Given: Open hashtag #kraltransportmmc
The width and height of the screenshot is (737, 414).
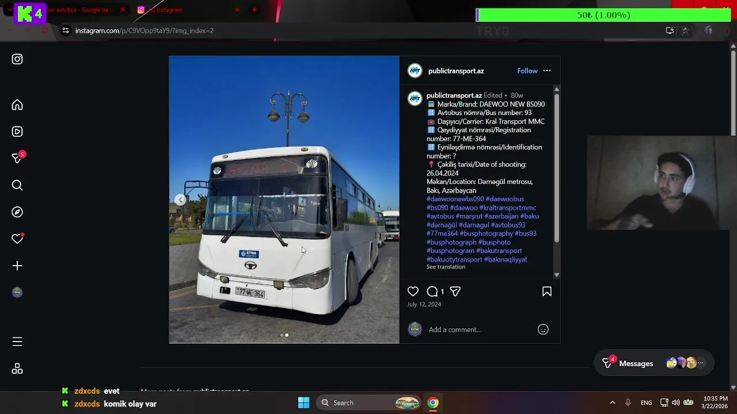Looking at the screenshot, I should coord(508,208).
